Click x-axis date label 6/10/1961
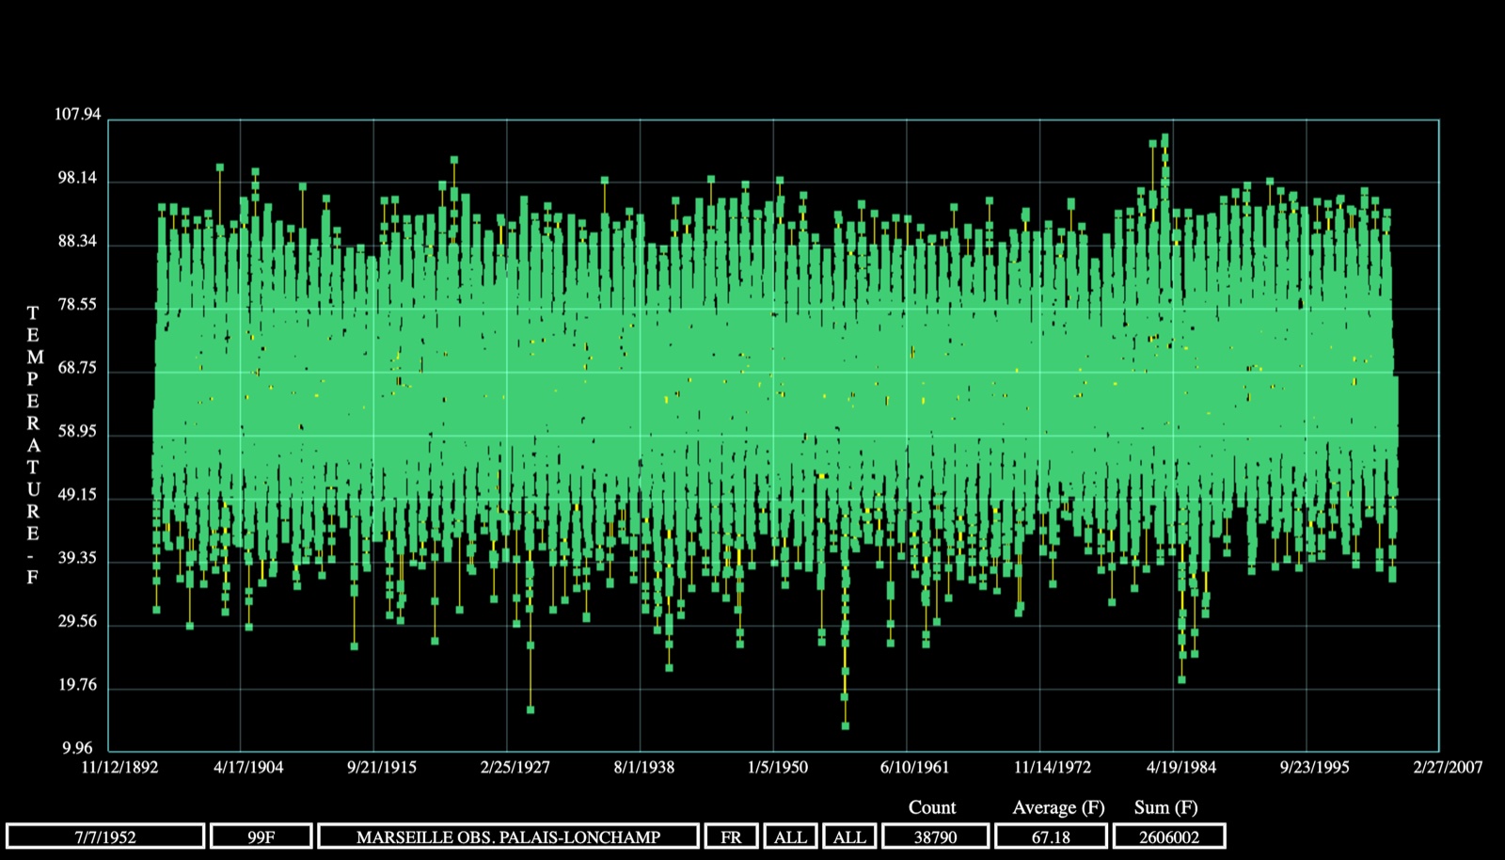The height and width of the screenshot is (860, 1505). point(914,767)
